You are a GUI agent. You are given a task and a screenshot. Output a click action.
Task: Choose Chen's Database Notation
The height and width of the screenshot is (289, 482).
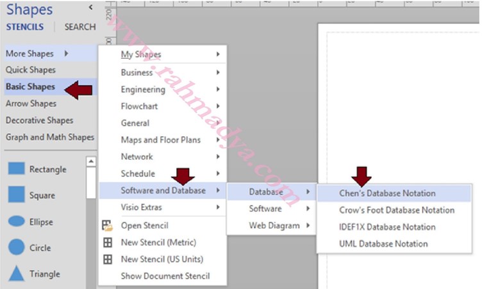[387, 193]
